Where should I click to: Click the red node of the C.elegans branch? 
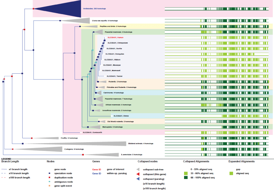click(13, 149)
